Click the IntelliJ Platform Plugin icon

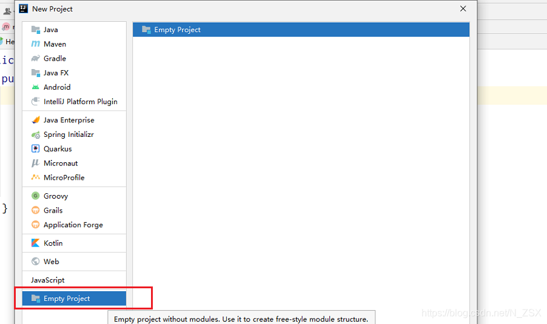[x=36, y=101]
